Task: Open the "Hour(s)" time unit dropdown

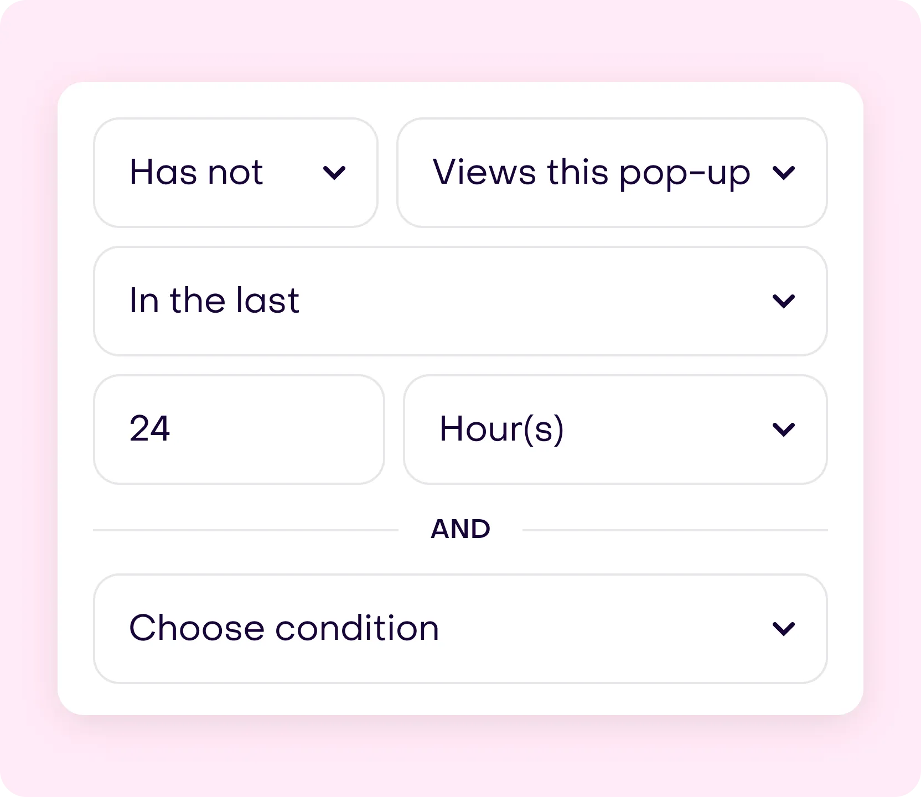Action: (x=615, y=429)
